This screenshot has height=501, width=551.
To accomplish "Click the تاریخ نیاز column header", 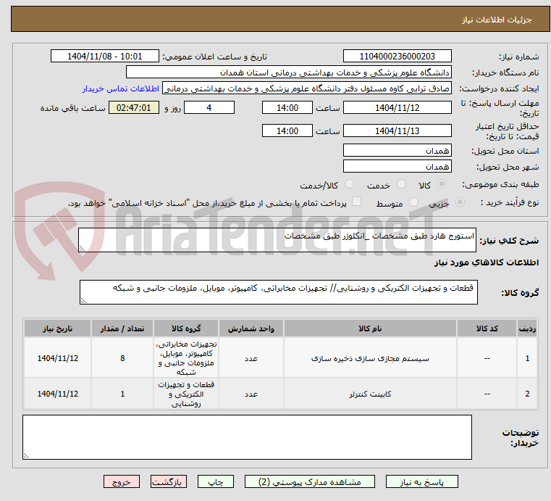I will pyautogui.click(x=58, y=328).
